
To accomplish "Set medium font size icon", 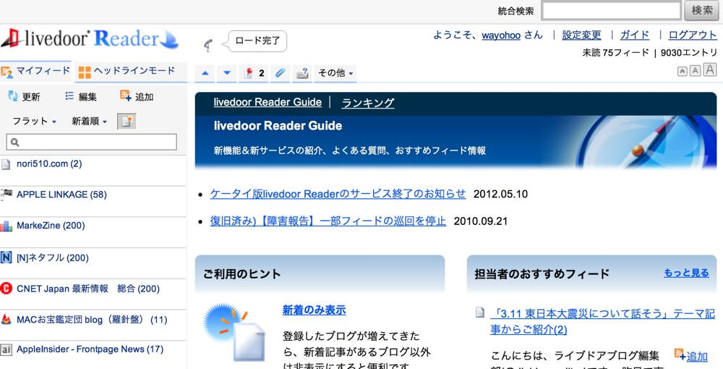I will coord(696,71).
